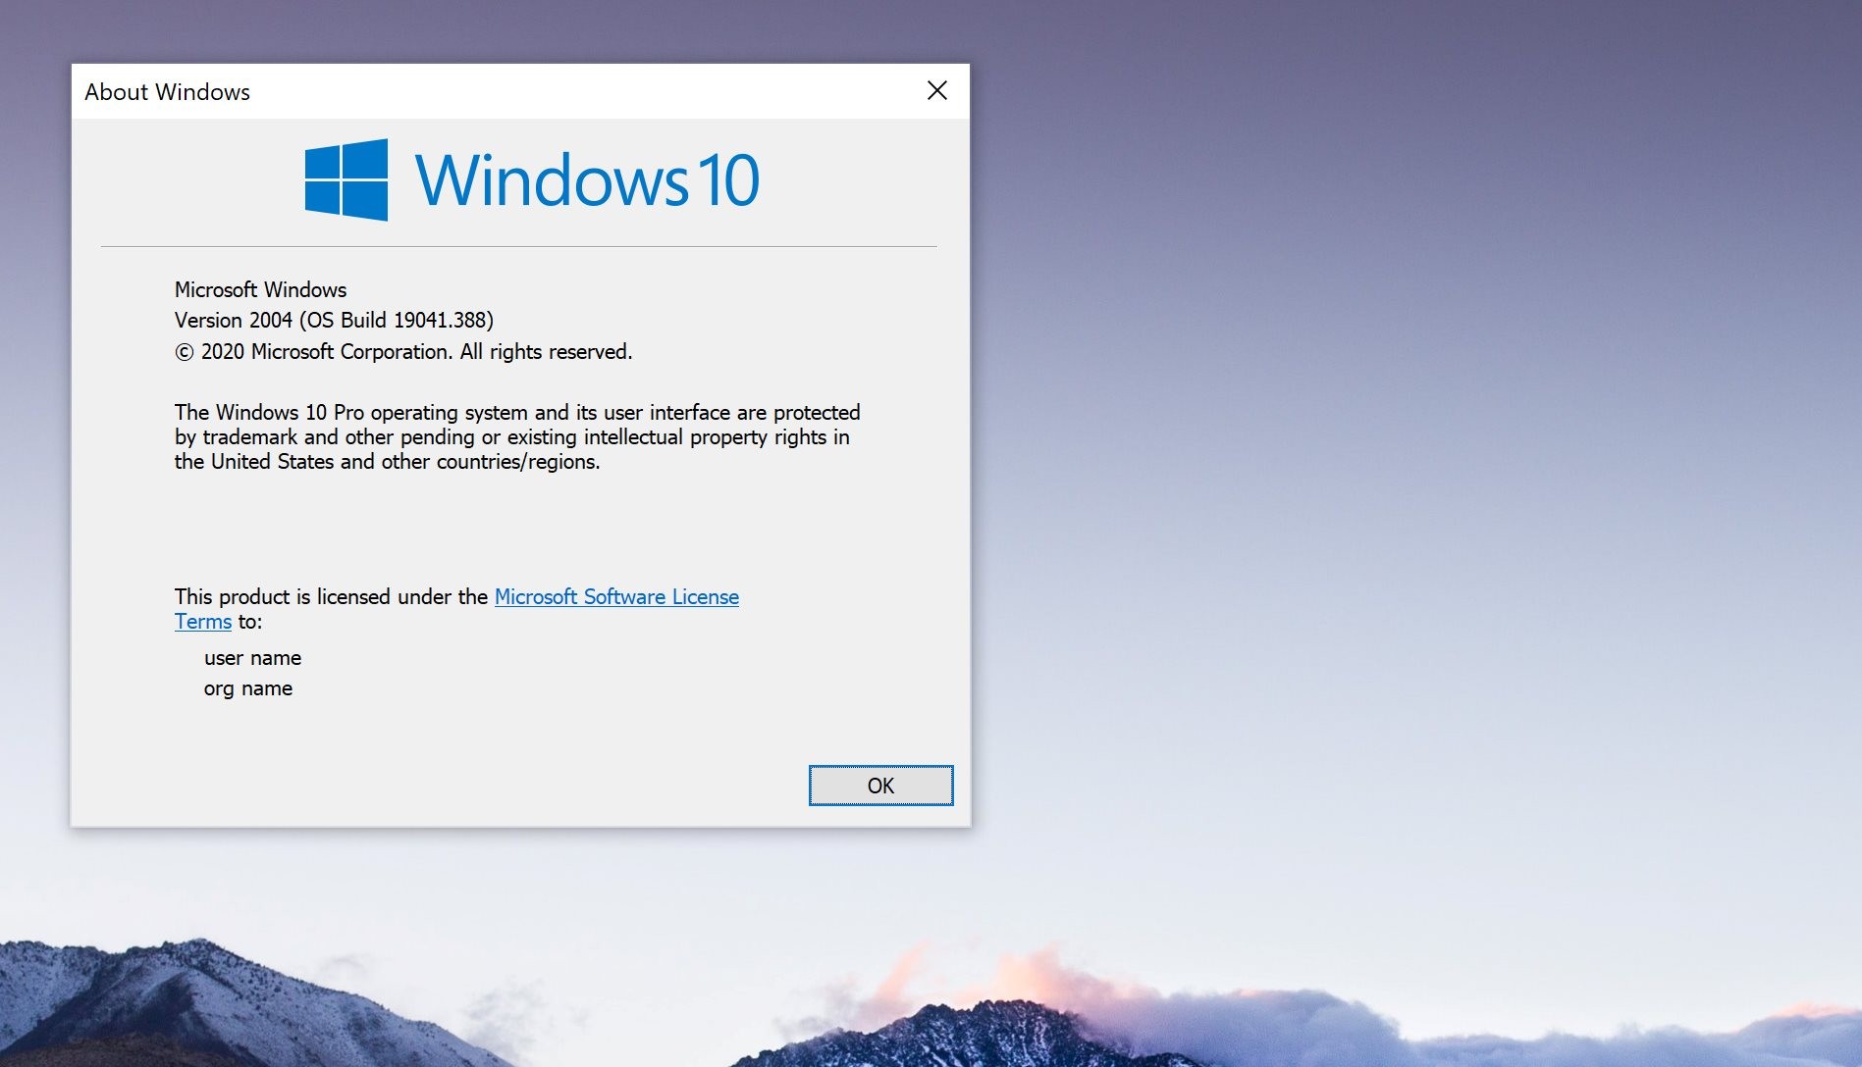The width and height of the screenshot is (1862, 1067).
Task: Close the About Windows dialog
Action: pos(937,91)
